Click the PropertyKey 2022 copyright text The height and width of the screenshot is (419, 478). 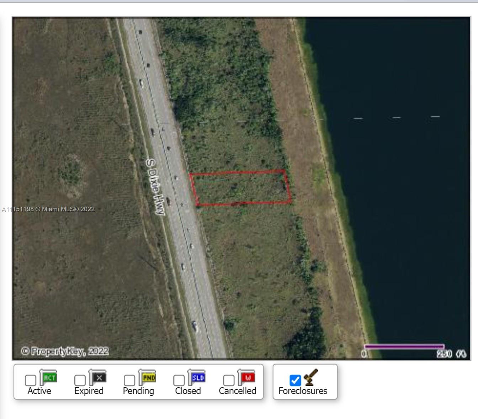tap(65, 351)
